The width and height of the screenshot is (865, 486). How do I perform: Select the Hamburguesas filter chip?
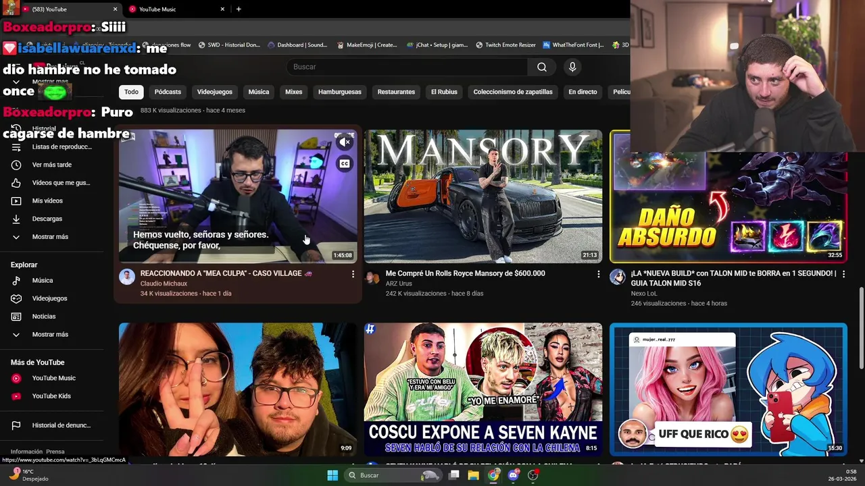[340, 92]
